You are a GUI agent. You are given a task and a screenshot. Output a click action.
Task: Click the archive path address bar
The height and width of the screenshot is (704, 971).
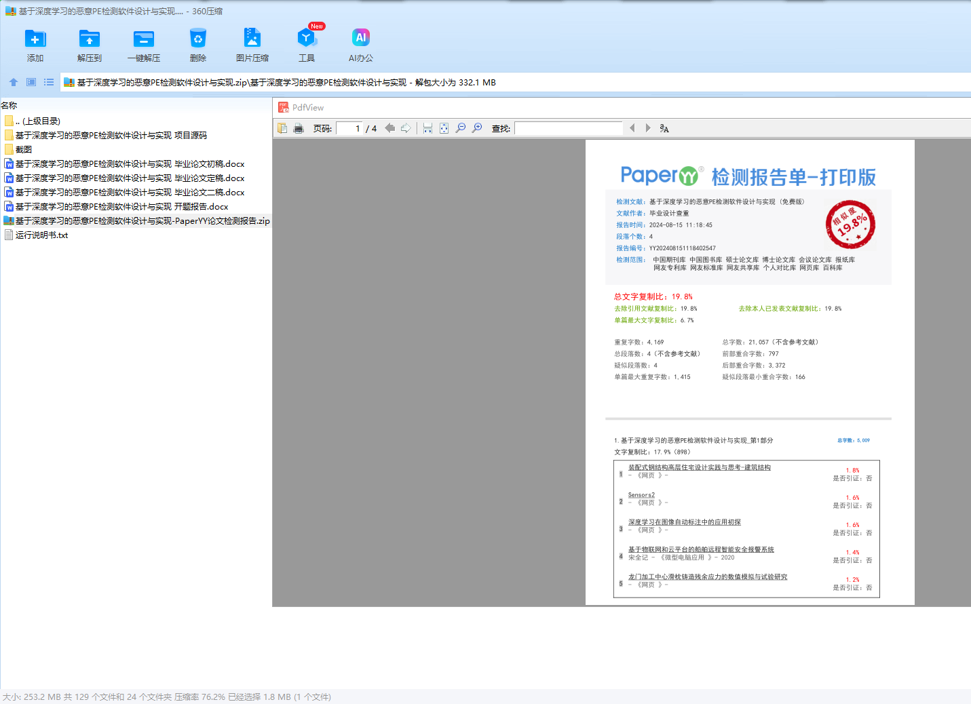click(x=516, y=82)
